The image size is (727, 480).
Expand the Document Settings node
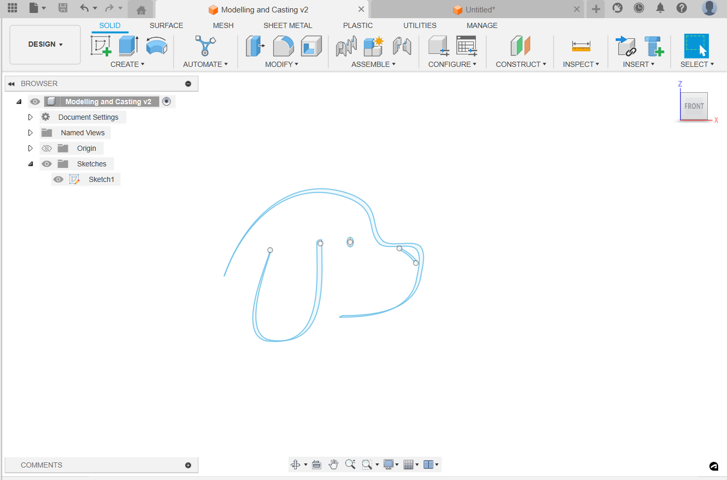coord(30,117)
